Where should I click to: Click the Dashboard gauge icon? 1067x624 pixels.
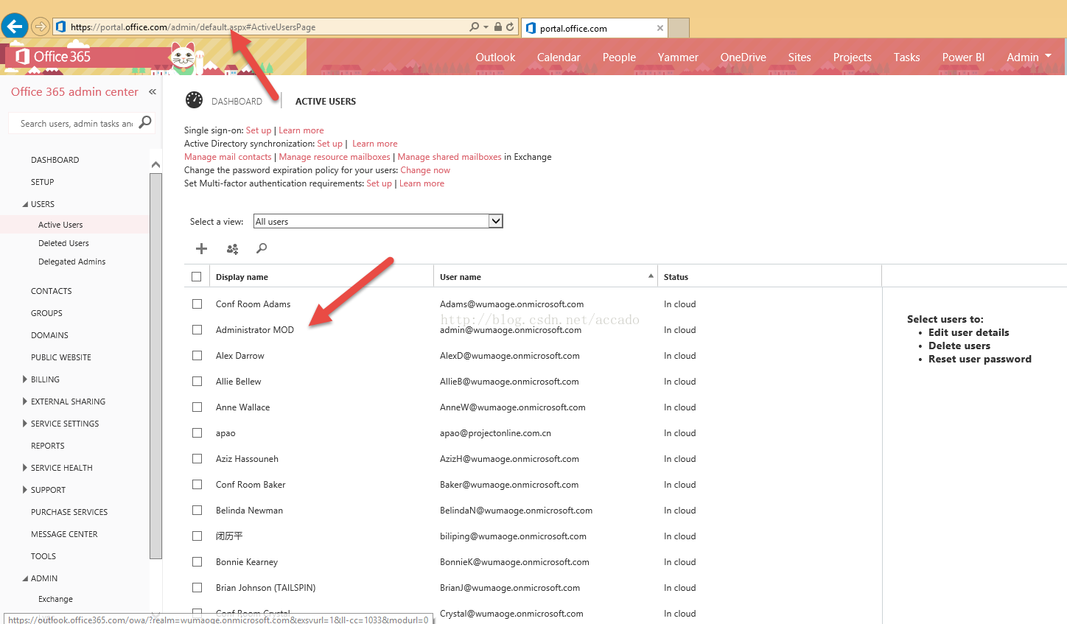[x=194, y=100]
